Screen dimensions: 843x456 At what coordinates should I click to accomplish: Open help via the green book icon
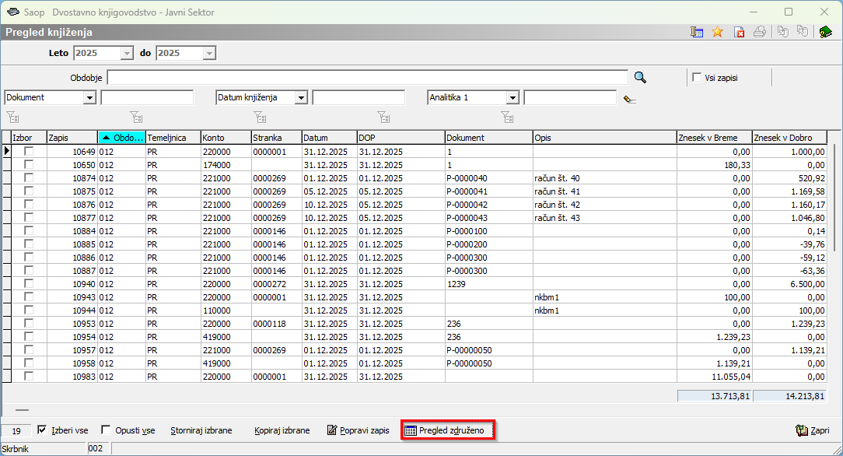(826, 32)
